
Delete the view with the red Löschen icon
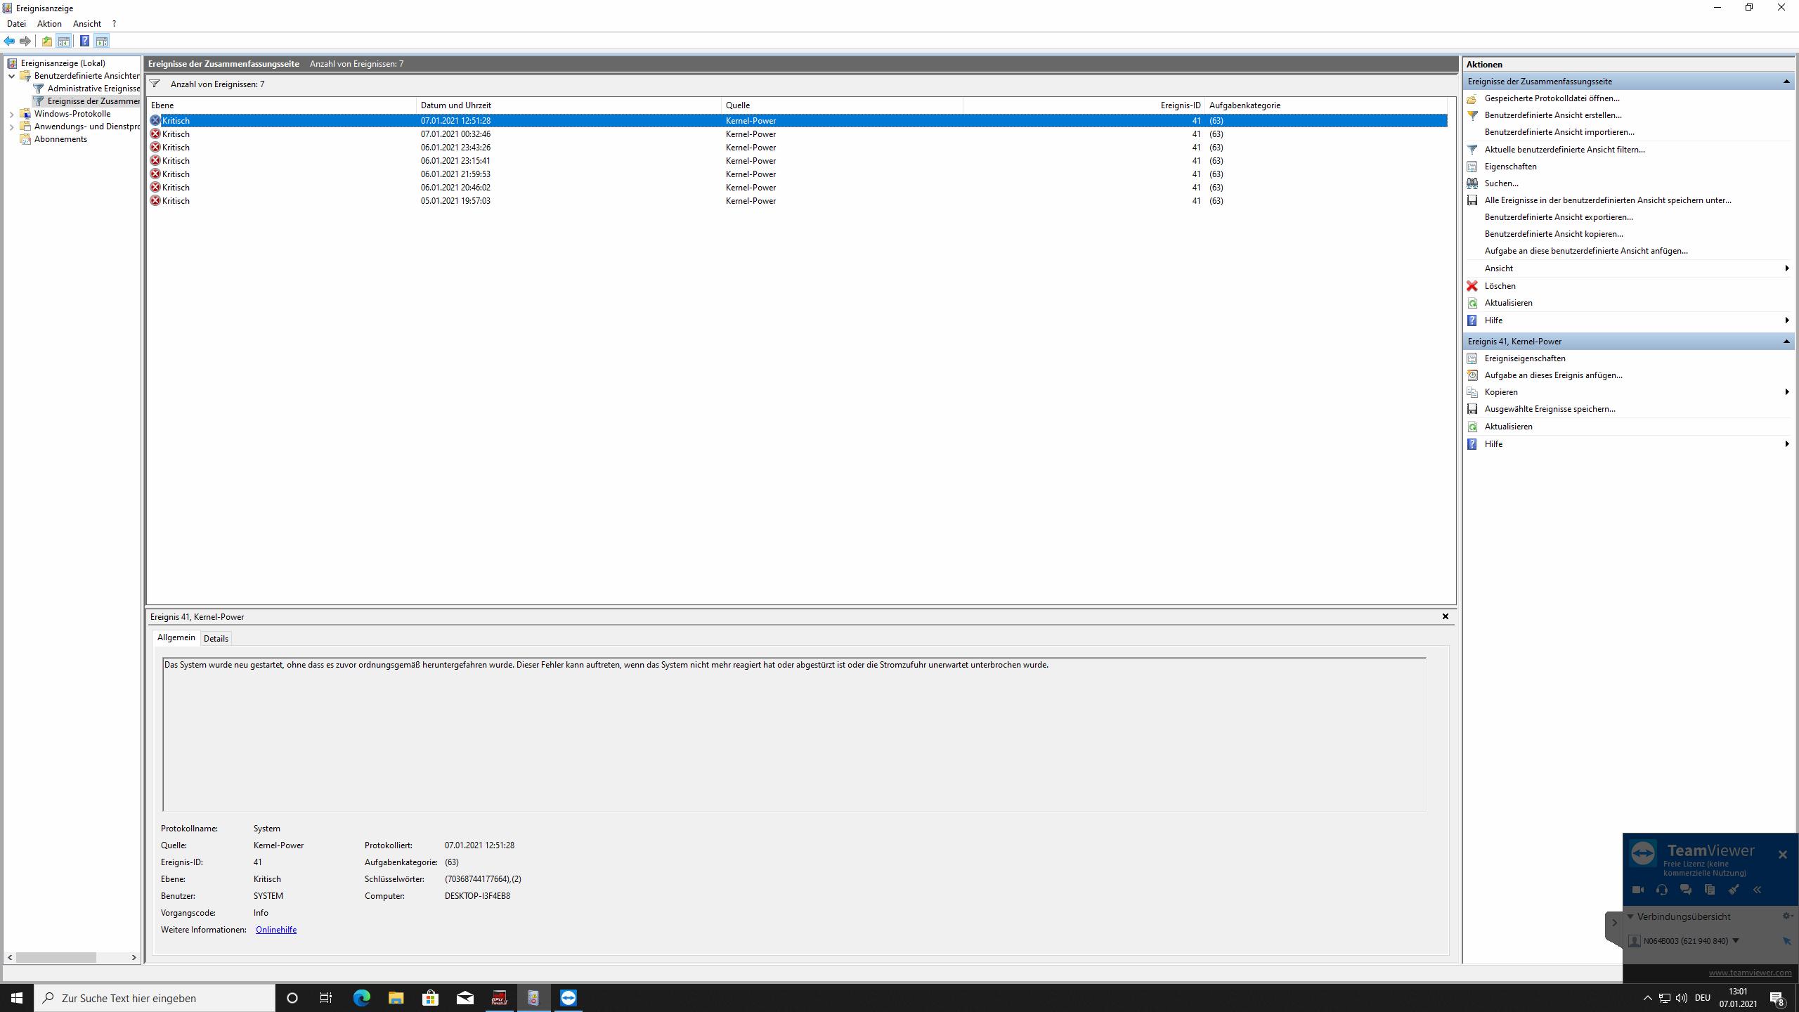[1473, 285]
